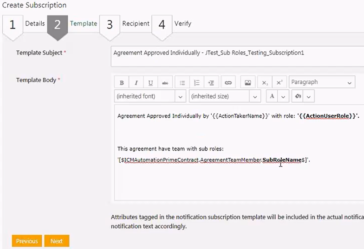Indent the selected text
The width and height of the screenshot is (364, 249).
(211, 83)
